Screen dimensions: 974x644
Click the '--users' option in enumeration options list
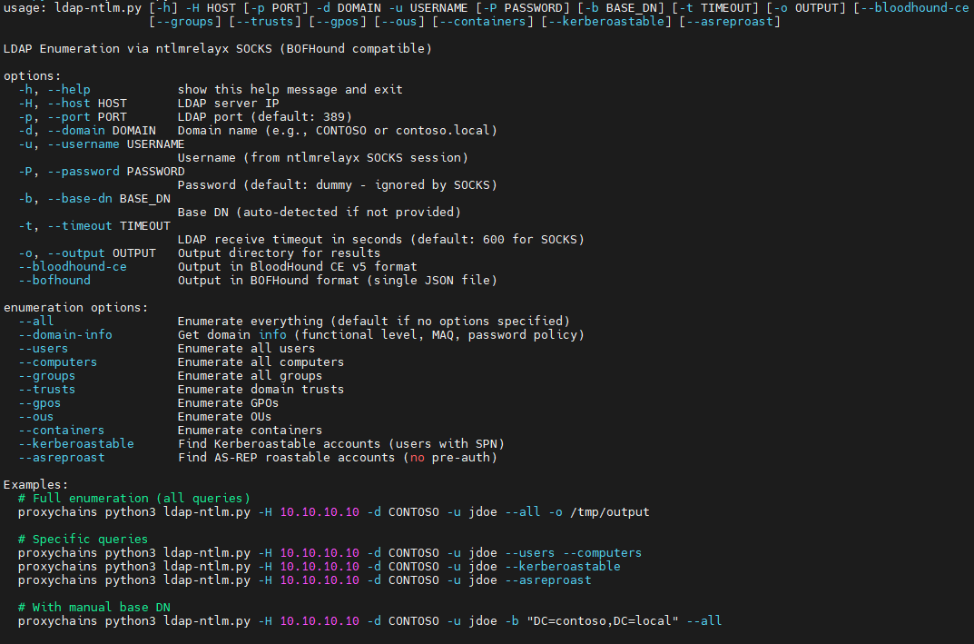[43, 349]
